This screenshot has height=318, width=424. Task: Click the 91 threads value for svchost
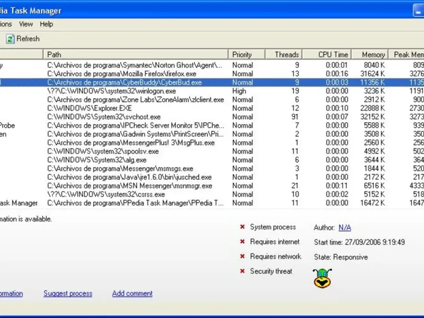pyautogui.click(x=295, y=117)
